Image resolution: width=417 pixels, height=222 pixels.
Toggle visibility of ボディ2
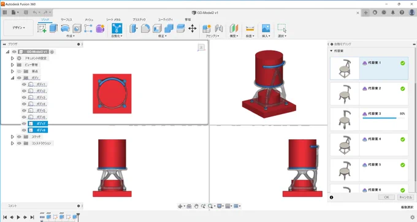pos(24,91)
